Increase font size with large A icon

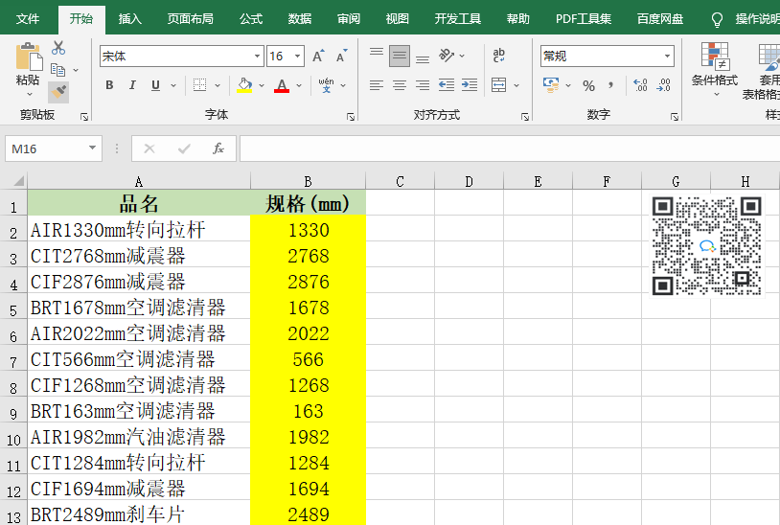318,57
